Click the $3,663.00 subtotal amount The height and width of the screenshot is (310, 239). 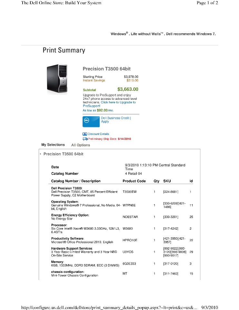(128, 89)
